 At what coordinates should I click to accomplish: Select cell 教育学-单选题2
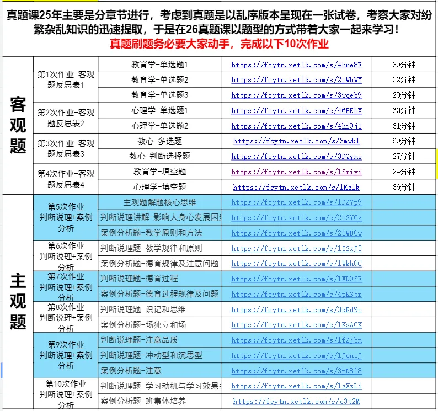click(159, 80)
